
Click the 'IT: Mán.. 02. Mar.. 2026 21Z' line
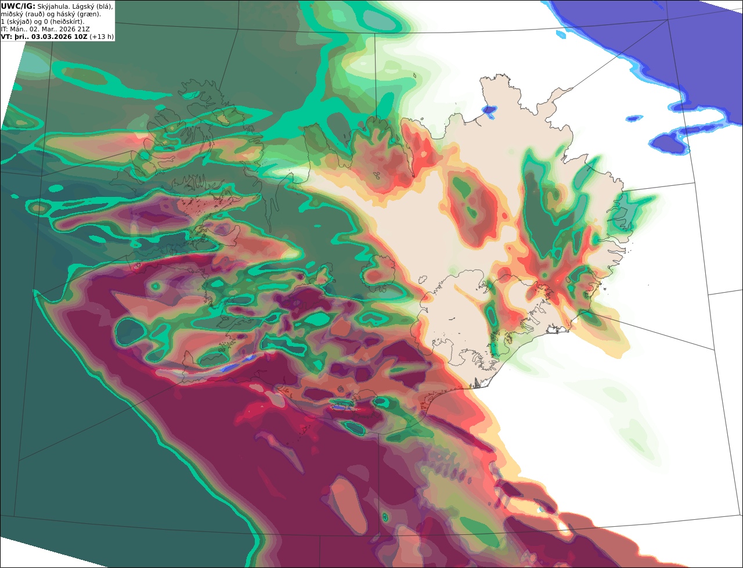point(45,29)
